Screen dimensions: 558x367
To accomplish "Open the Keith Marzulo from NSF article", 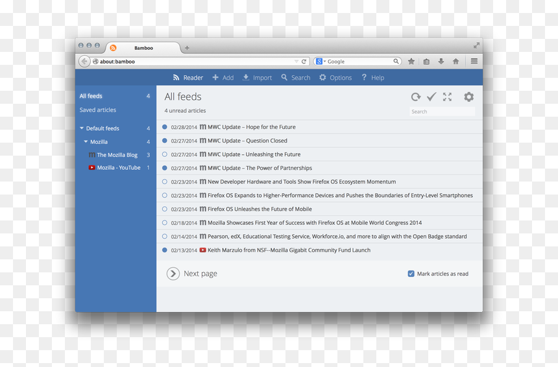I will click(289, 250).
